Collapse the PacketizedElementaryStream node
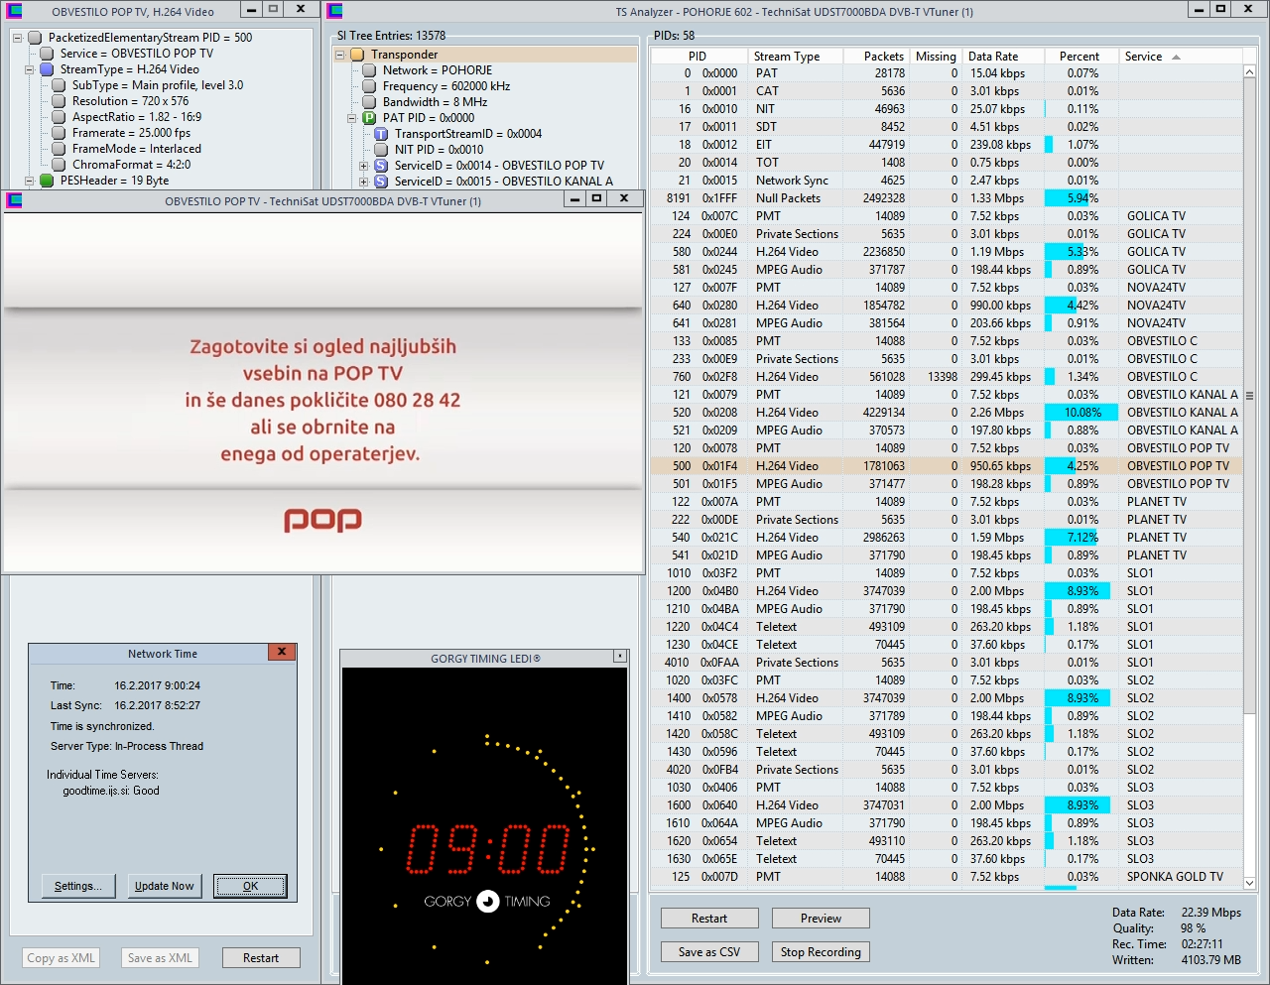The width and height of the screenshot is (1270, 985). click(x=18, y=38)
